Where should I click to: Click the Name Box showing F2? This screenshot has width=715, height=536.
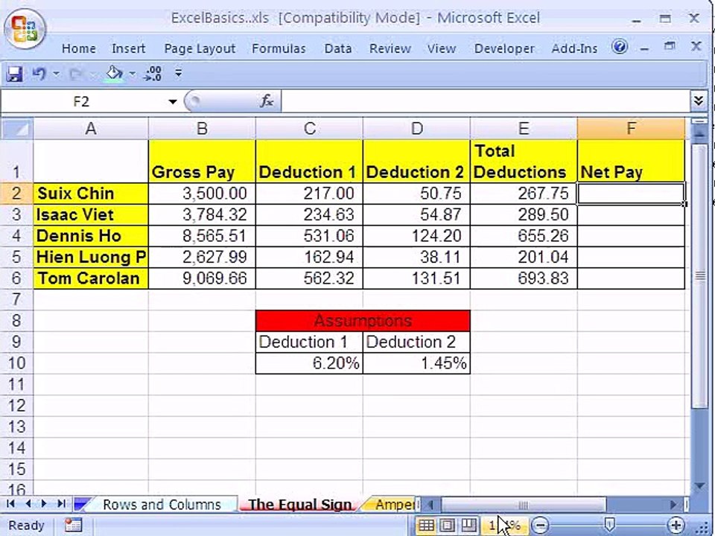(x=81, y=101)
